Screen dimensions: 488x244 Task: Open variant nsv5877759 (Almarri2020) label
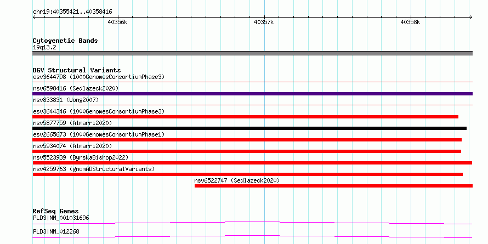click(72, 123)
